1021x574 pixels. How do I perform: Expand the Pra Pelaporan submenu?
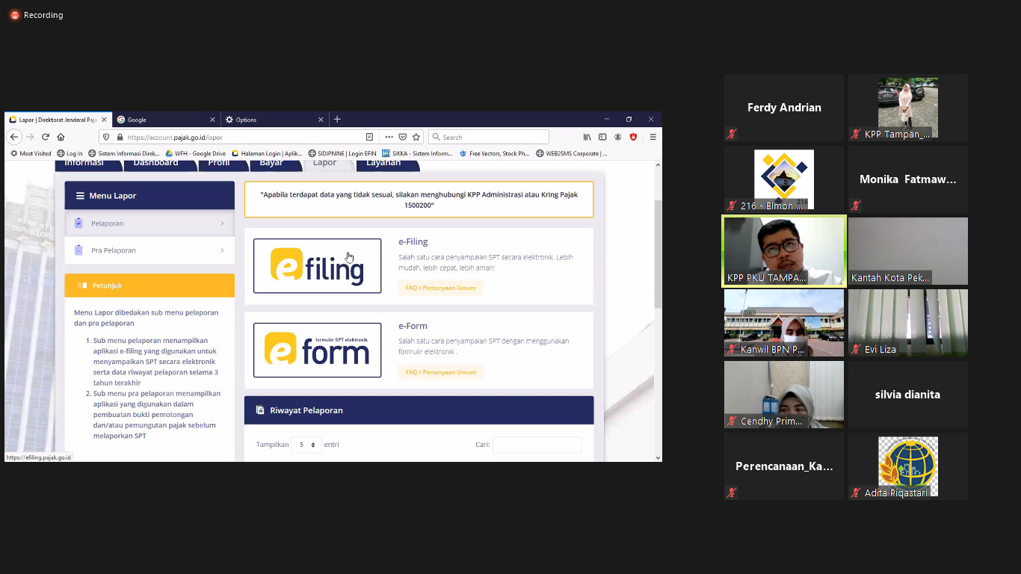pyautogui.click(x=149, y=250)
